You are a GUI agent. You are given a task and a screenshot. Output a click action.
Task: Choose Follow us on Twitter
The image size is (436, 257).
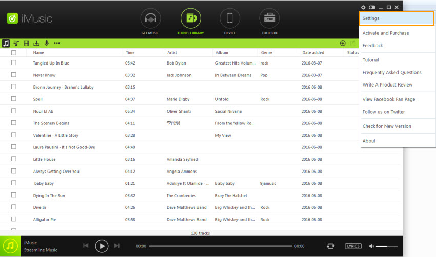coord(384,112)
